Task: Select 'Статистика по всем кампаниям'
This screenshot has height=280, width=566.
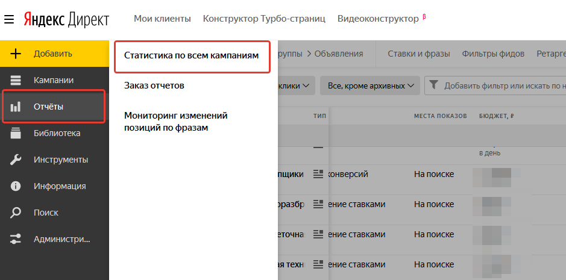Action: point(191,55)
